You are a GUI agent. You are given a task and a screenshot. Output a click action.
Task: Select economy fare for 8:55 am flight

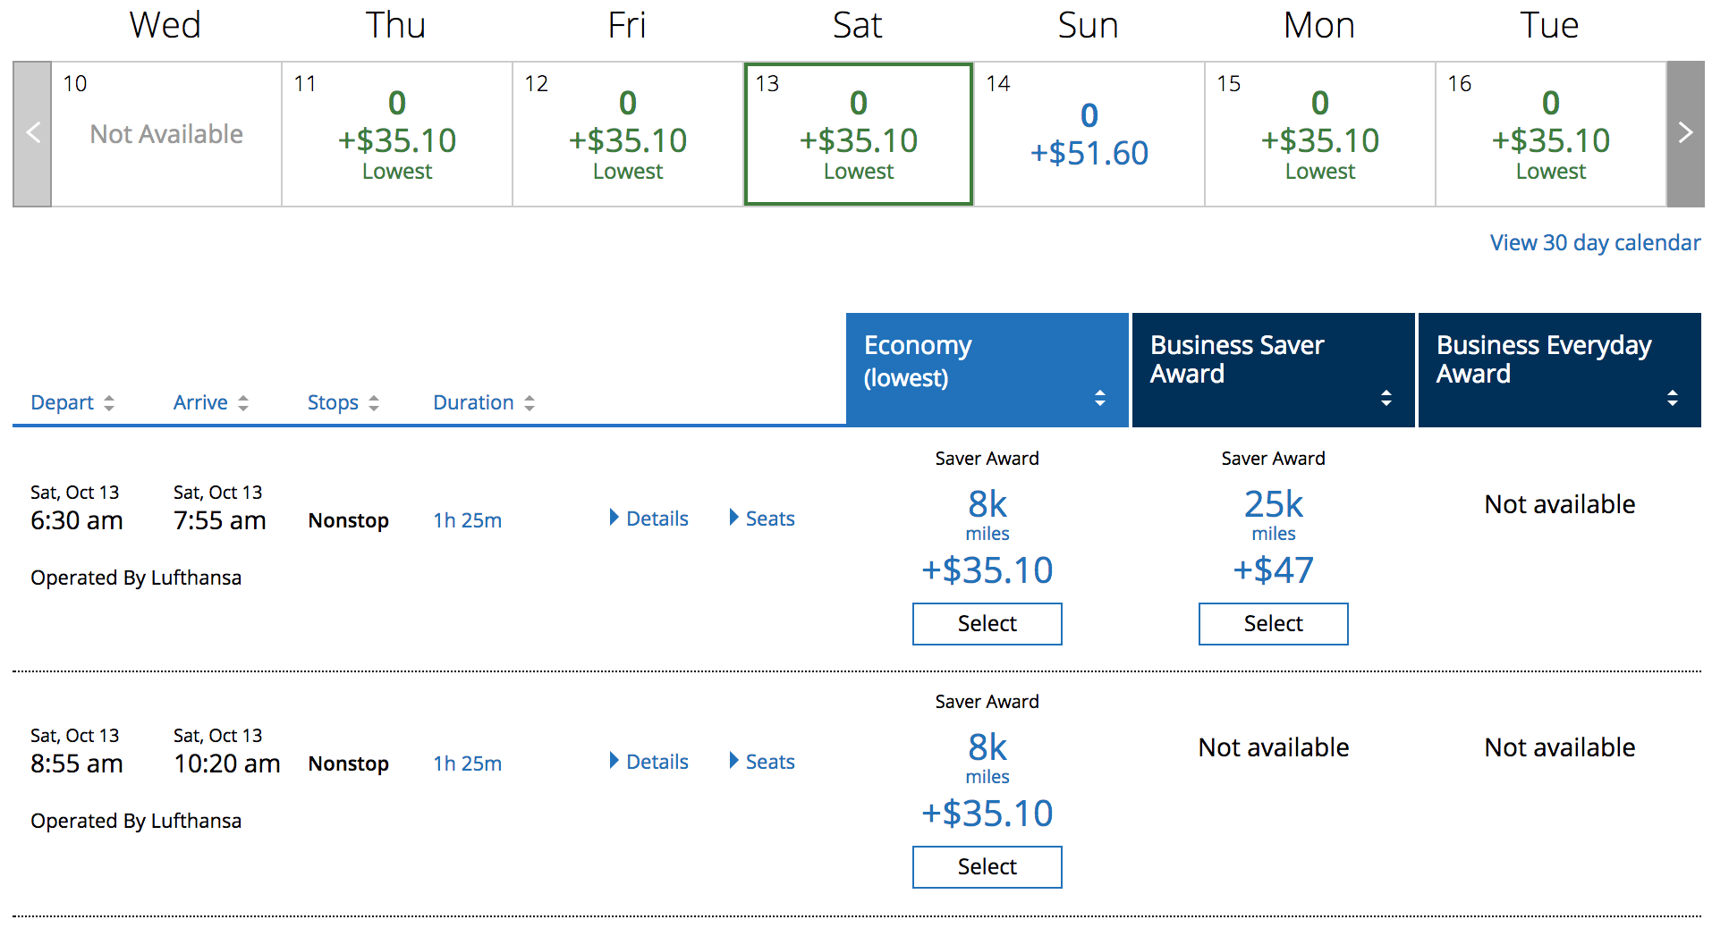pyautogui.click(x=987, y=867)
